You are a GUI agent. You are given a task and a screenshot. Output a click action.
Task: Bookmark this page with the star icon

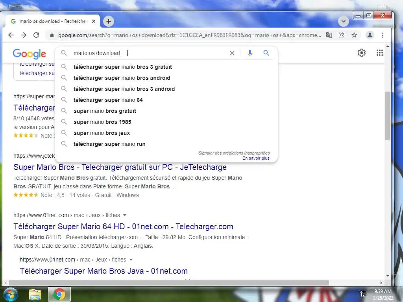(x=354, y=35)
